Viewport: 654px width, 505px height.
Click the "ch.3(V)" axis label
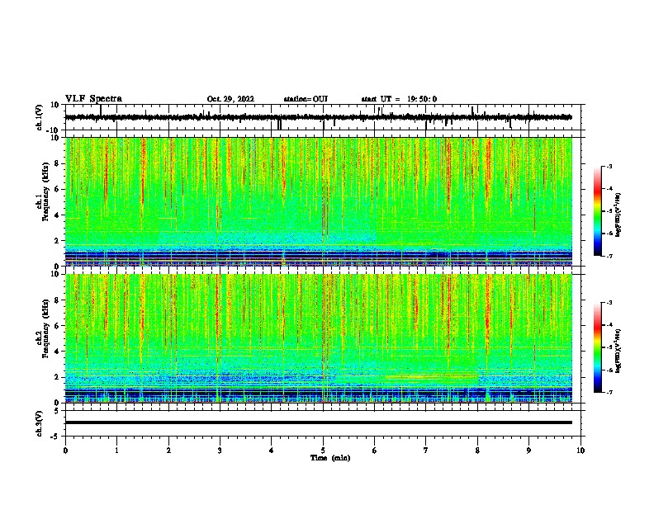[39, 424]
